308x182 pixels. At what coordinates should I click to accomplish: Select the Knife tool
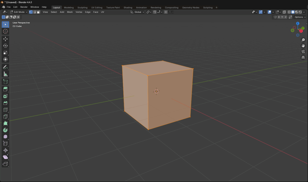(5, 117)
